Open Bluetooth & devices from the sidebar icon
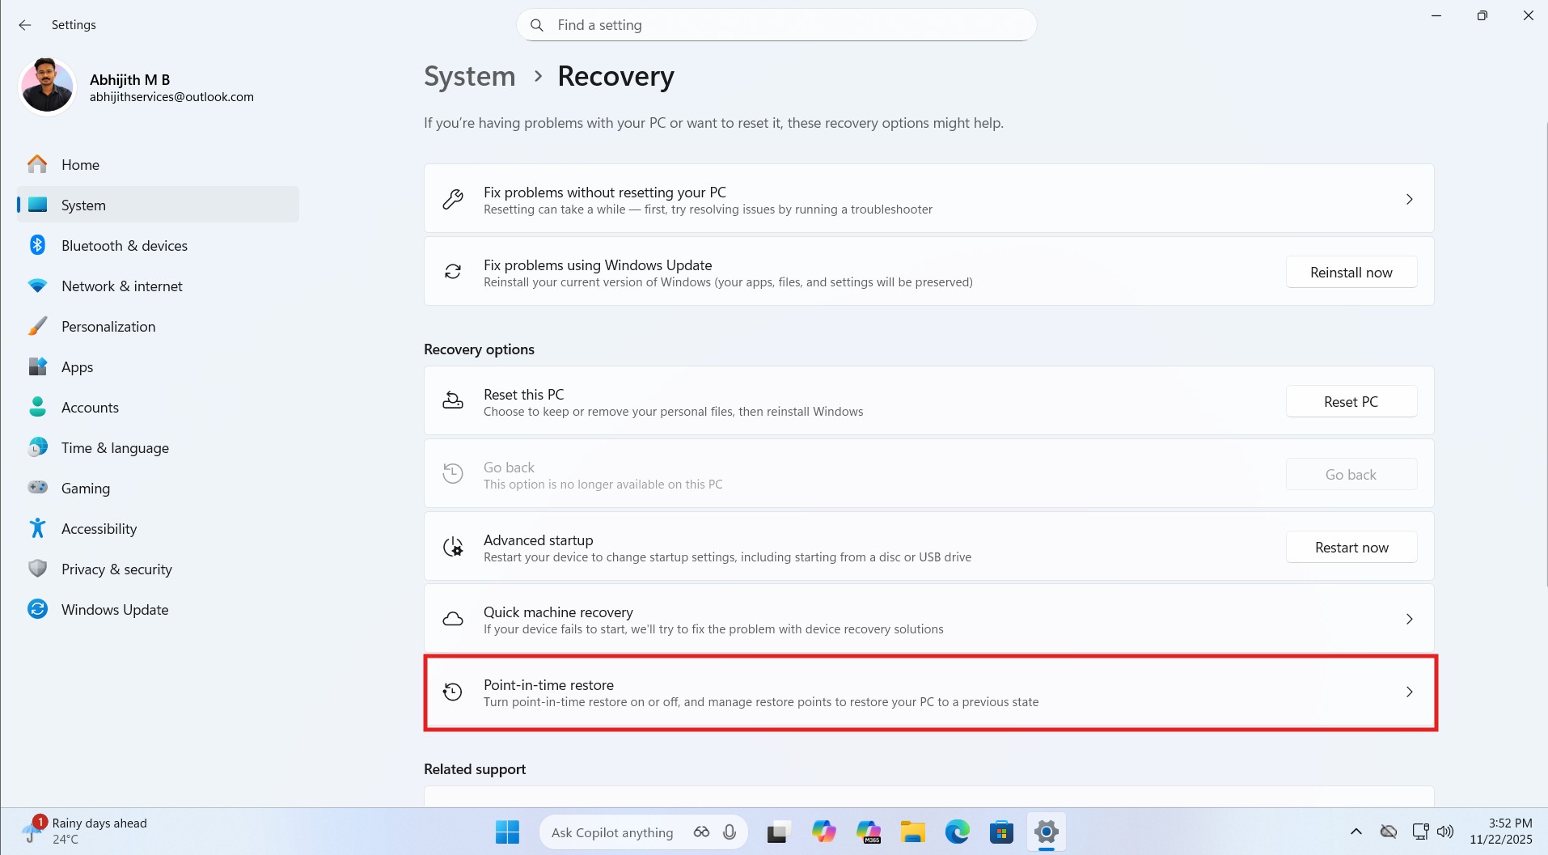This screenshot has height=855, width=1548. (37, 245)
